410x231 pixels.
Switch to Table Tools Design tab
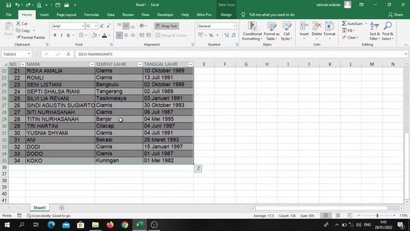tap(226, 15)
